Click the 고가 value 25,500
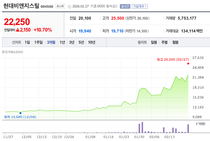This screenshot has width=210, height=141. pyautogui.click(x=117, y=18)
